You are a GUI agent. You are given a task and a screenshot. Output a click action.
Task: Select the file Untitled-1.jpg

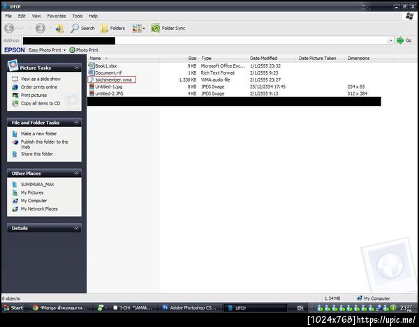pyautogui.click(x=109, y=86)
